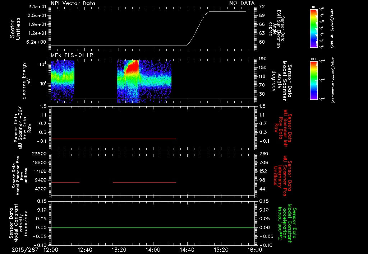Click the 14:00 time axis label
Viewport: 368px width, 254px height.
pos(153,250)
